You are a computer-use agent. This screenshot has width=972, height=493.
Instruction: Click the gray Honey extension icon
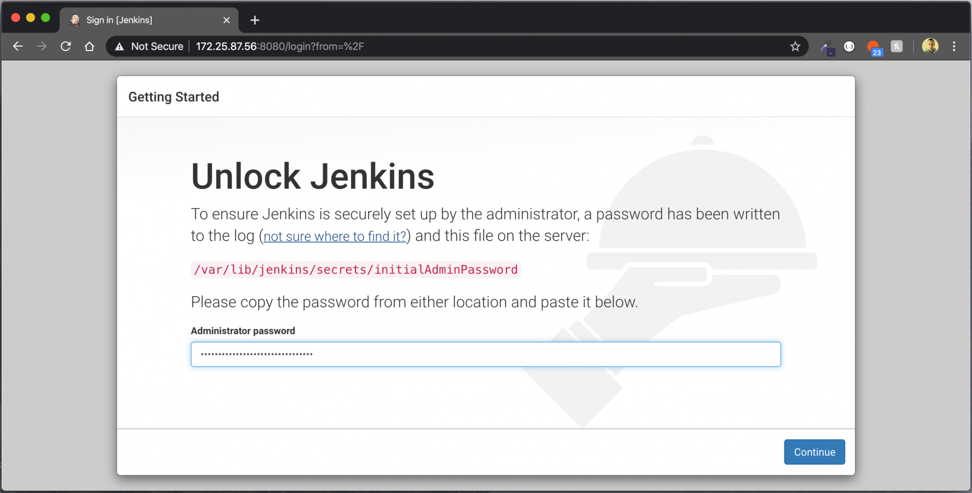pos(896,47)
